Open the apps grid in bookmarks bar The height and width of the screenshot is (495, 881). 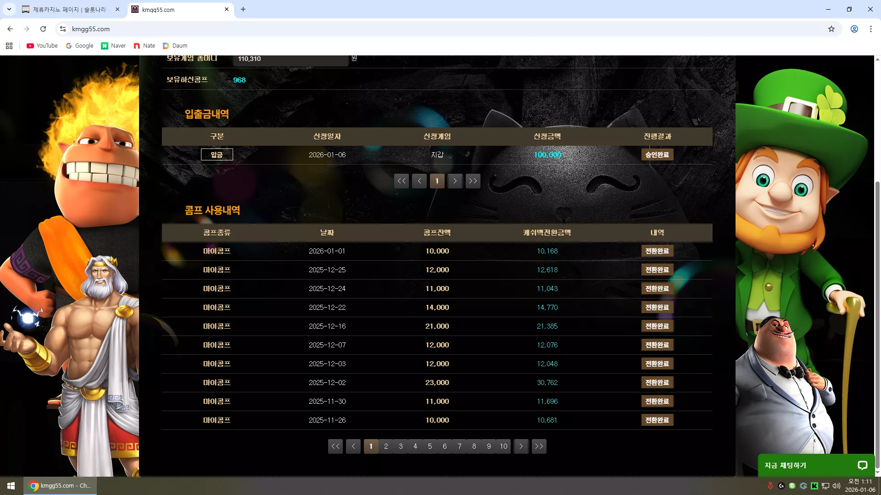9,46
